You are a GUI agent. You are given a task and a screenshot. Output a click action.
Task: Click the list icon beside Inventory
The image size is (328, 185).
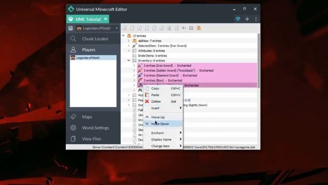coord(134,61)
